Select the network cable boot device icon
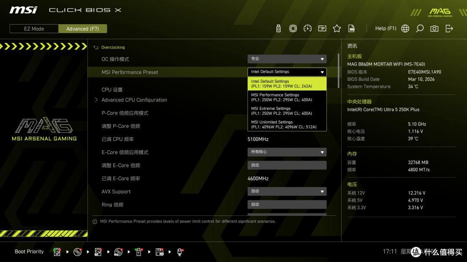The height and width of the screenshot is (262, 467). pos(180,252)
